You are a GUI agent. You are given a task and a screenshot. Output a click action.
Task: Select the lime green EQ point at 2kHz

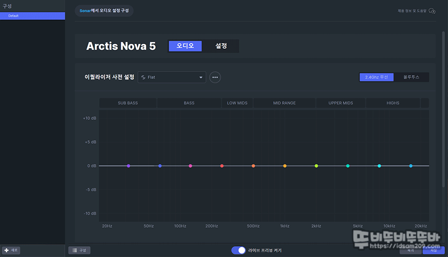click(x=316, y=166)
